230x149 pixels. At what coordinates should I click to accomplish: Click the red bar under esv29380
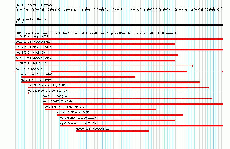click(120, 115)
